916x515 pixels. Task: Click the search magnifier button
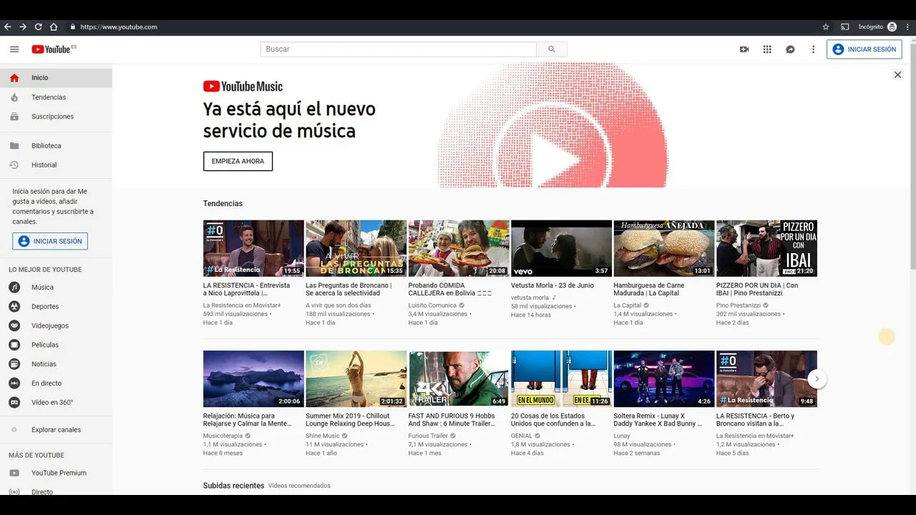(x=551, y=49)
